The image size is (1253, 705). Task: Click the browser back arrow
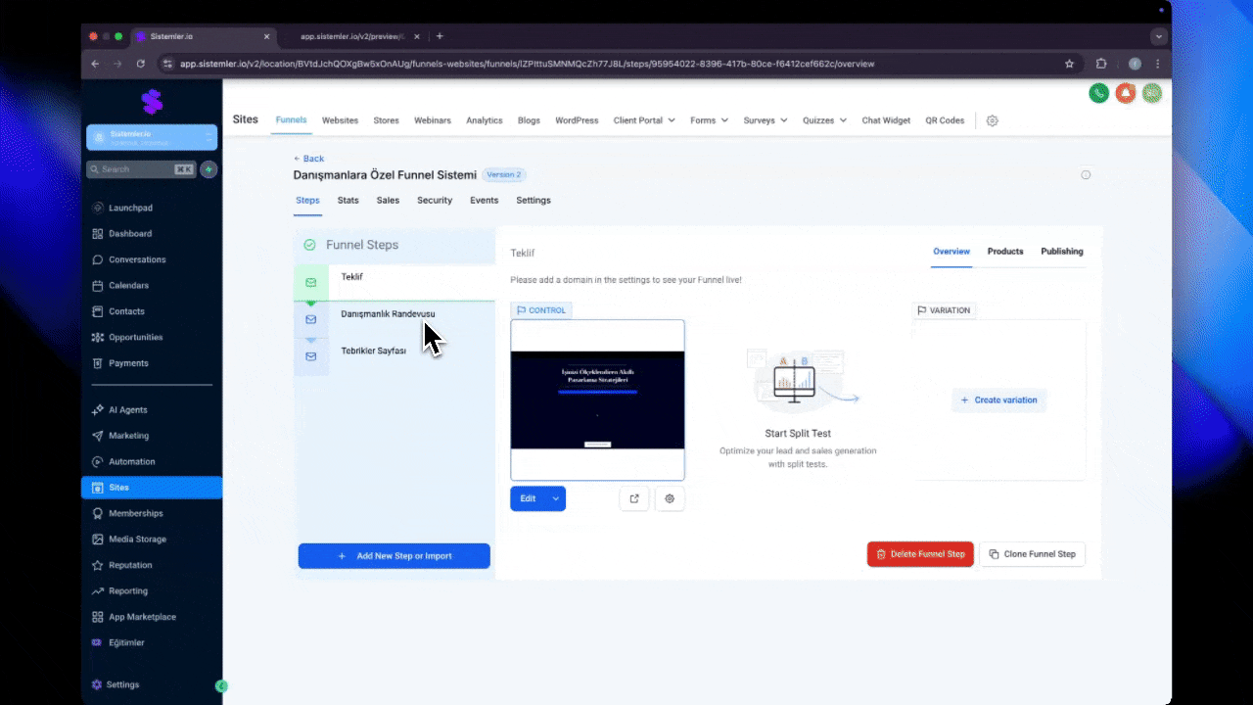pos(95,64)
